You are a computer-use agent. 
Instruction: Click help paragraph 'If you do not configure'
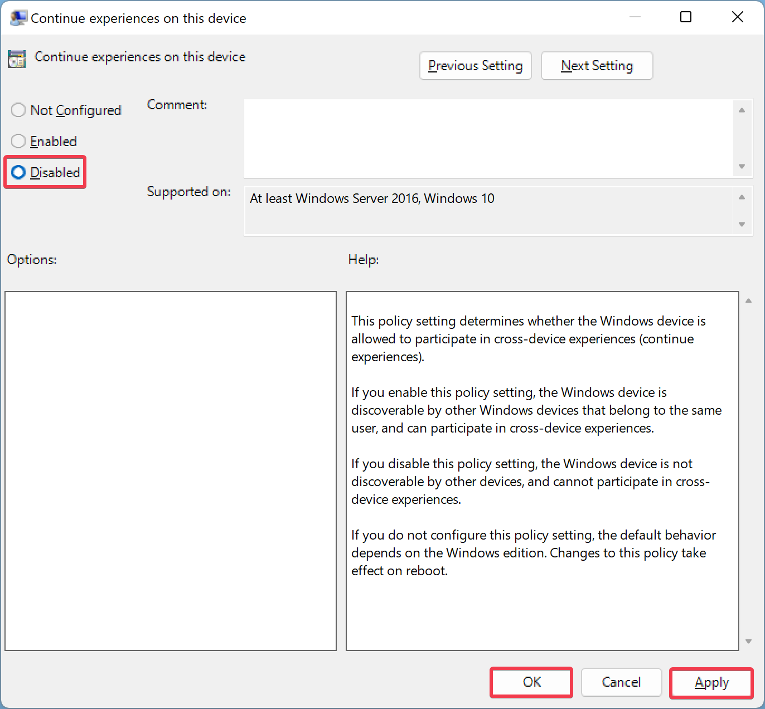click(x=534, y=553)
